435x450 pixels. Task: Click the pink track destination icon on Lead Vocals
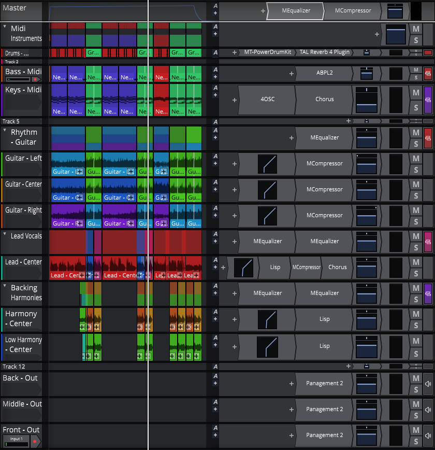pos(428,242)
